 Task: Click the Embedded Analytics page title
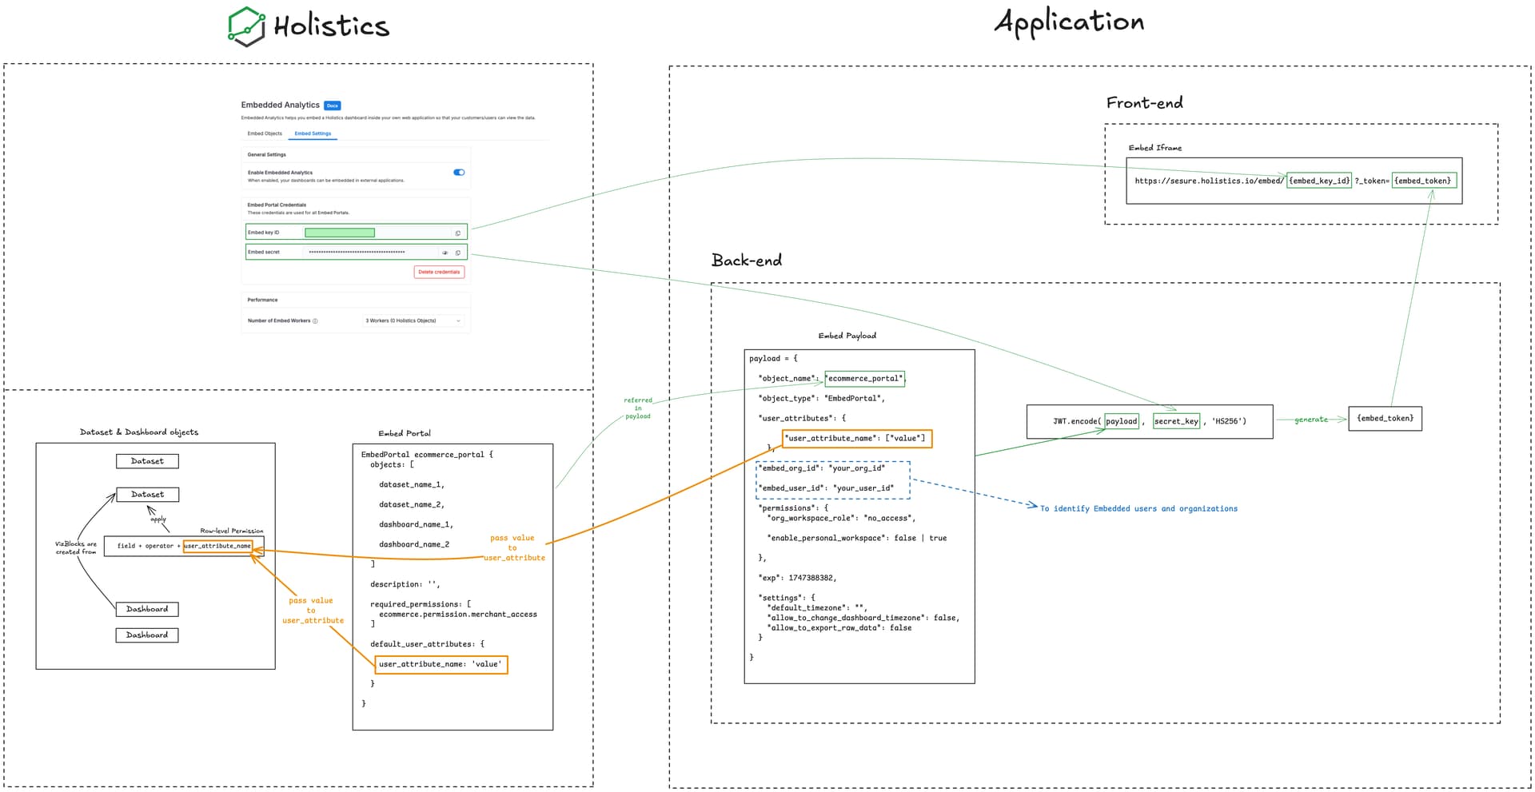280,105
